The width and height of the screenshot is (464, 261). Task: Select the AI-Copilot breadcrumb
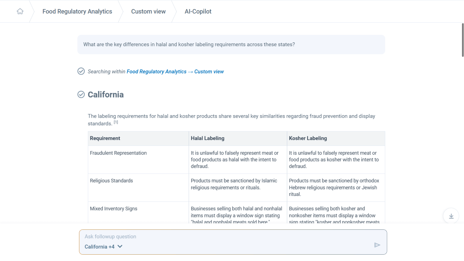(x=198, y=11)
